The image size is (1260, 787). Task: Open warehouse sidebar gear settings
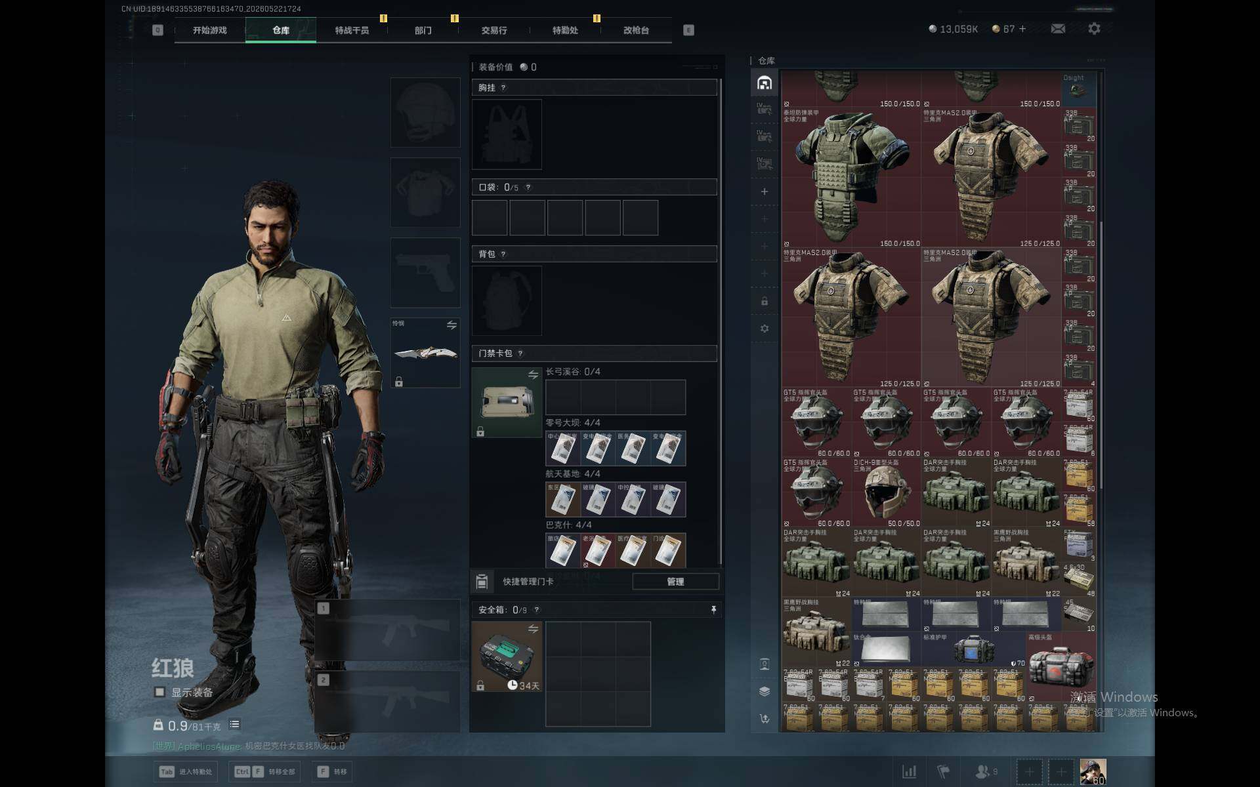pyautogui.click(x=765, y=329)
